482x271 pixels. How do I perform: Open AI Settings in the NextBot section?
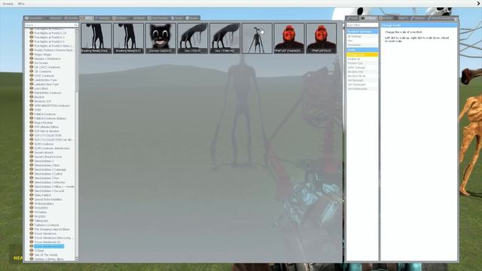(362, 36)
